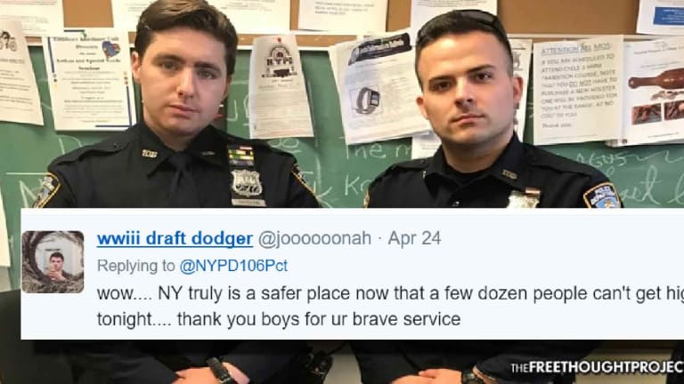Click the left officer's chest badge
The height and width of the screenshot is (384, 684).
pyautogui.click(x=247, y=183)
